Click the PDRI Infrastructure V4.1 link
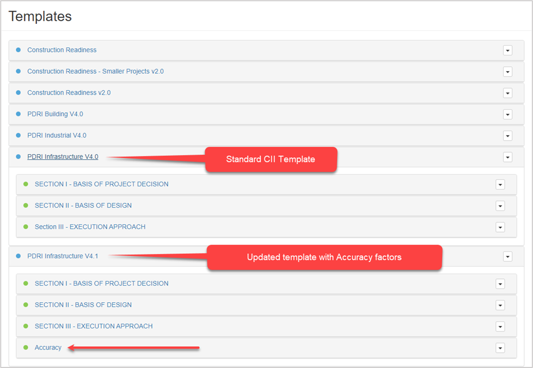 coord(63,256)
